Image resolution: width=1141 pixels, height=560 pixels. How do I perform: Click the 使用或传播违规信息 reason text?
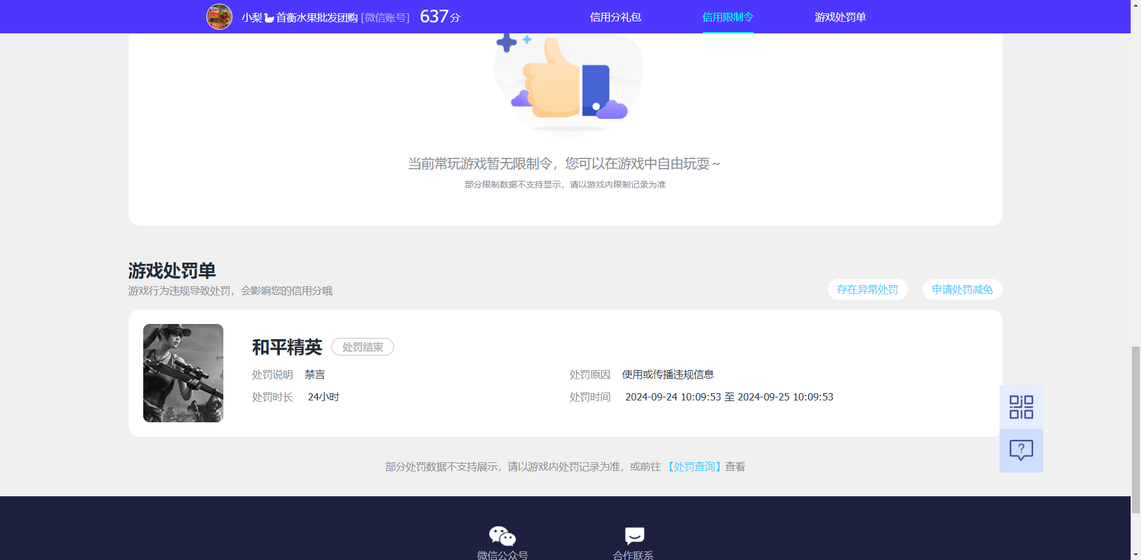coord(668,374)
